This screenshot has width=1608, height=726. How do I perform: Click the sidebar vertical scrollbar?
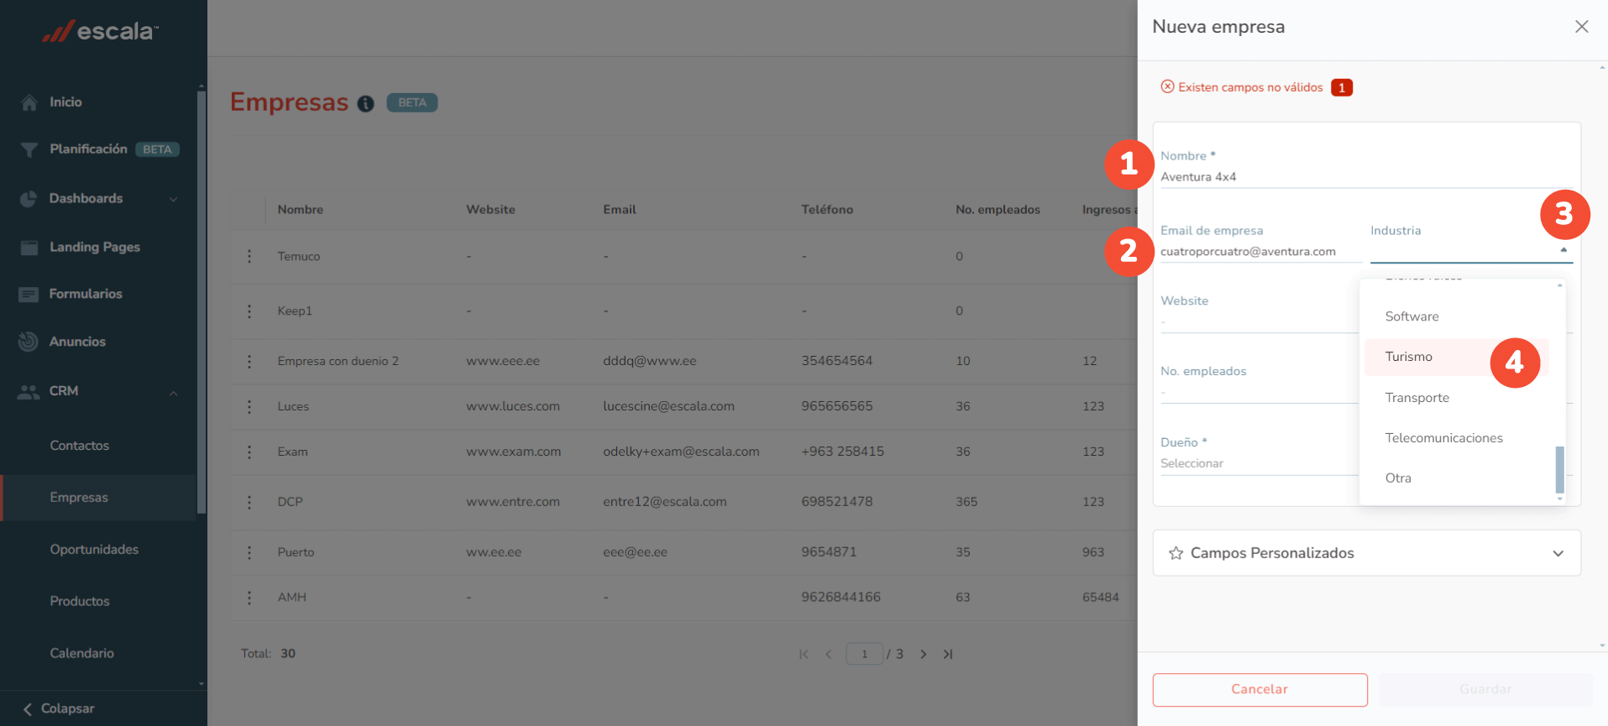[201, 302]
